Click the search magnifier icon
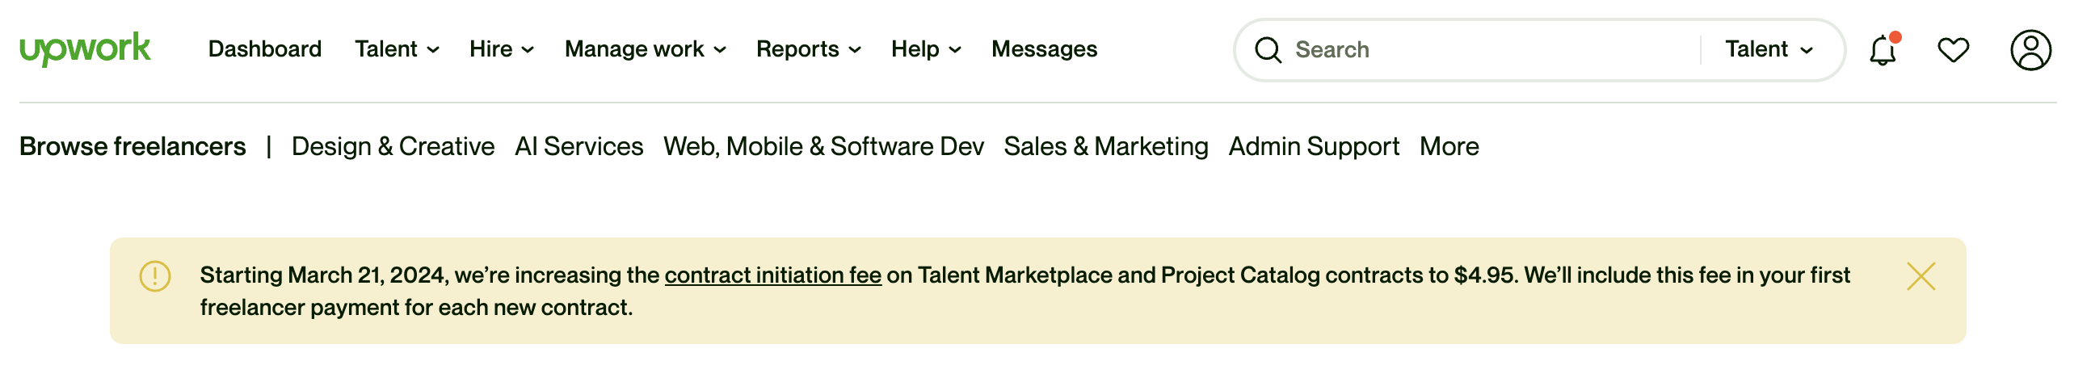The image size is (2091, 378). 1268,50
